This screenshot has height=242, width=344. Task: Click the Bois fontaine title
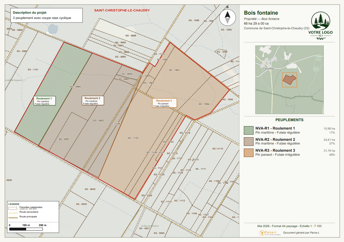[261, 13]
